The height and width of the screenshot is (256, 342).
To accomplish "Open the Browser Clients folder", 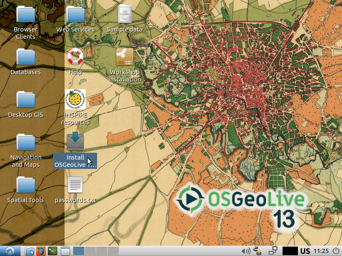I will click(x=26, y=14).
